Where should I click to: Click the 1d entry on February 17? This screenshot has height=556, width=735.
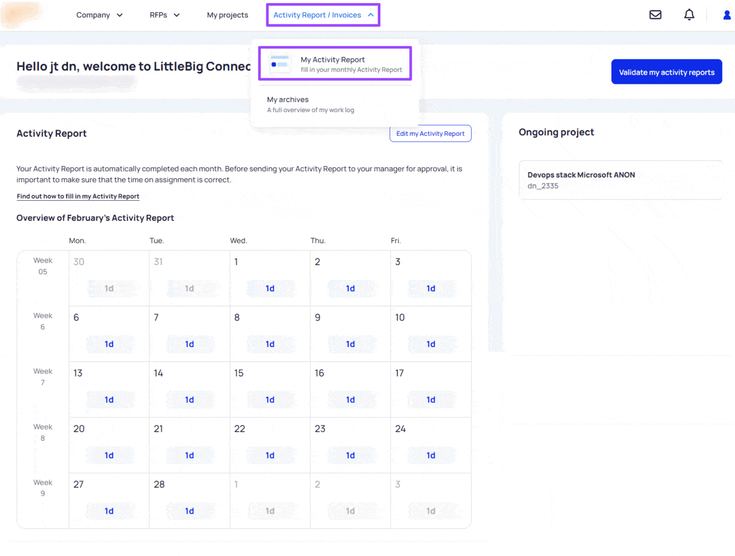point(431,400)
